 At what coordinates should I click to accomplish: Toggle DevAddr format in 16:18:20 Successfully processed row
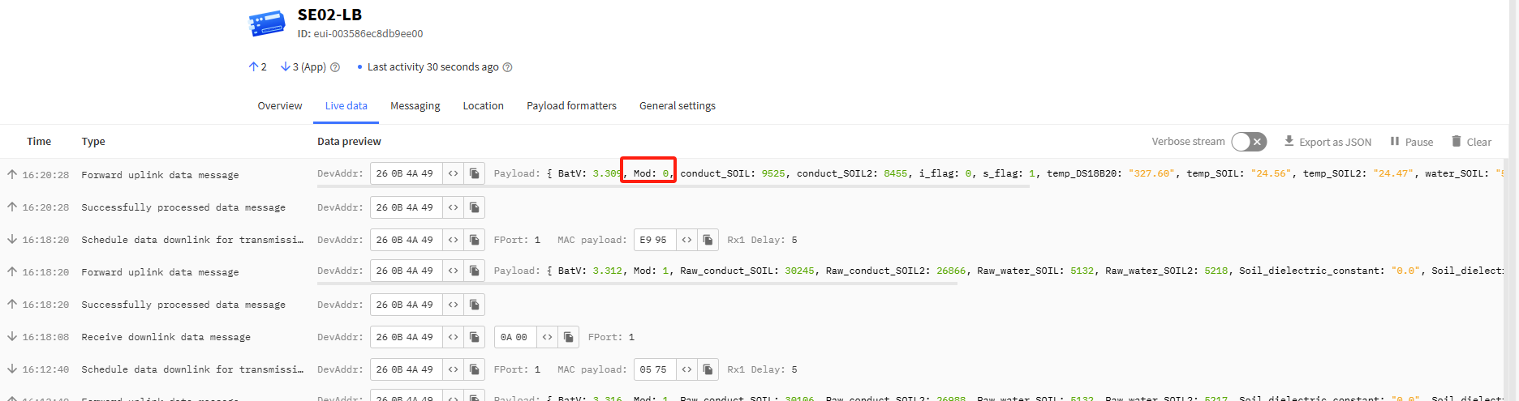point(453,305)
